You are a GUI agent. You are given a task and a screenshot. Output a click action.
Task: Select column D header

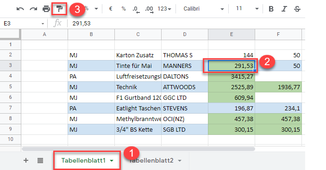click(185, 34)
